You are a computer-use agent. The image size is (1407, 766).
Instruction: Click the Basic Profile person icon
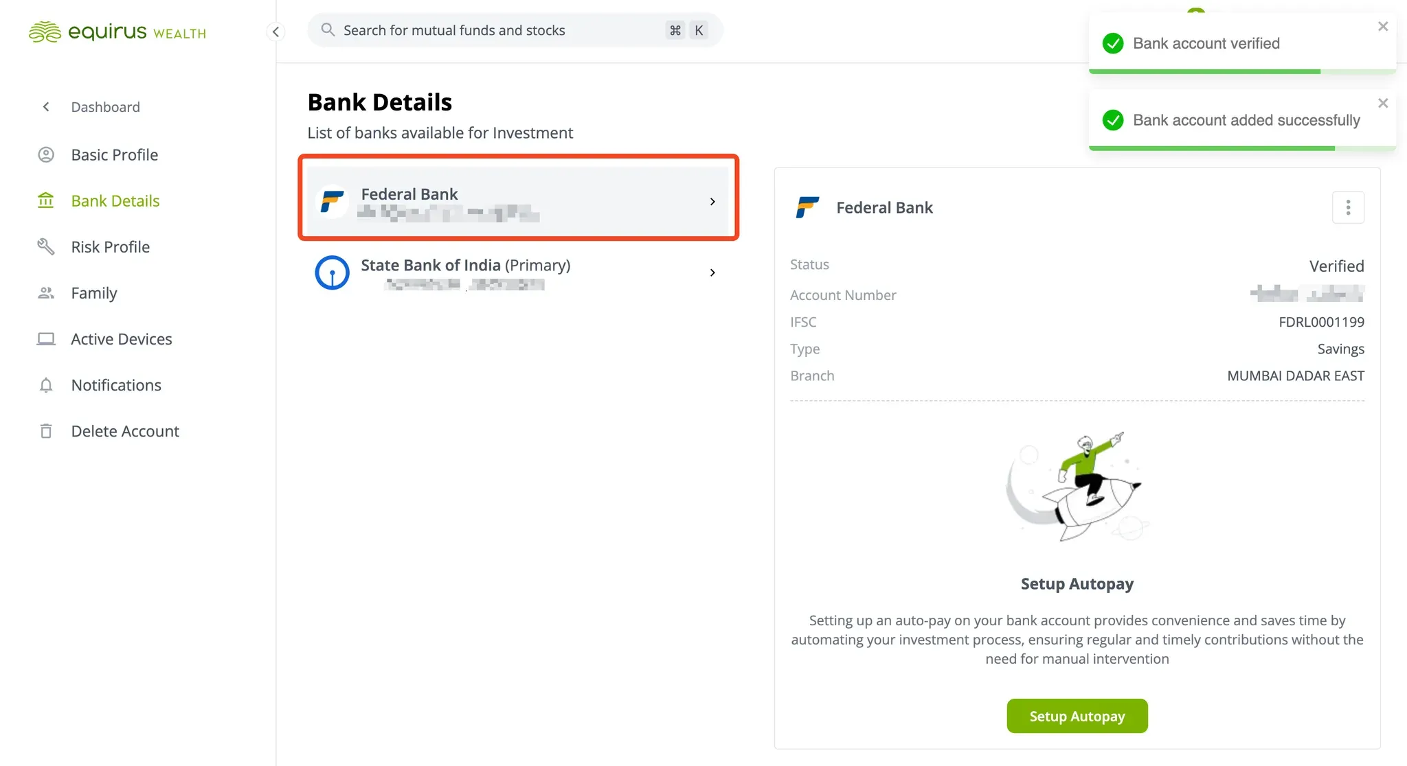click(x=46, y=155)
